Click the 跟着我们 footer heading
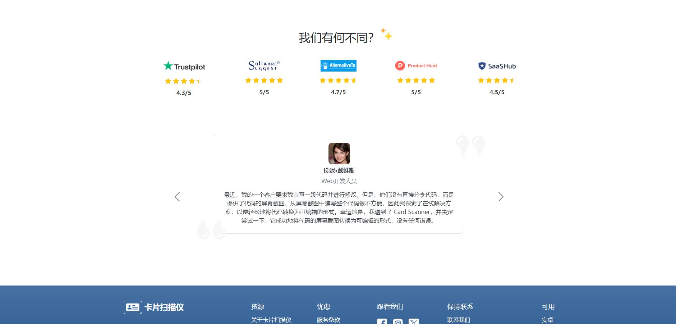Image resolution: width=676 pixels, height=324 pixels. [390, 307]
